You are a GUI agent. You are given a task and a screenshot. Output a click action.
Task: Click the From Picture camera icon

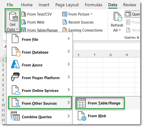65,14
